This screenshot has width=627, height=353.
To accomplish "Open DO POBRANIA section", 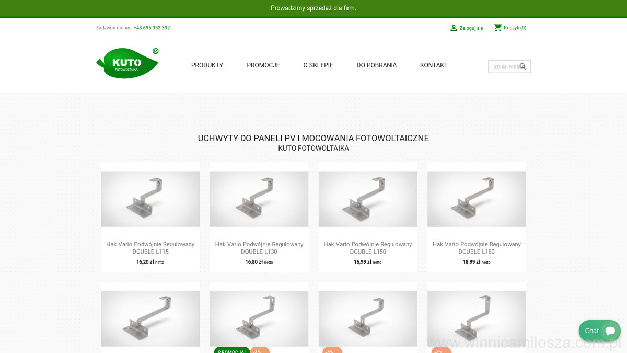I will click(x=377, y=65).
